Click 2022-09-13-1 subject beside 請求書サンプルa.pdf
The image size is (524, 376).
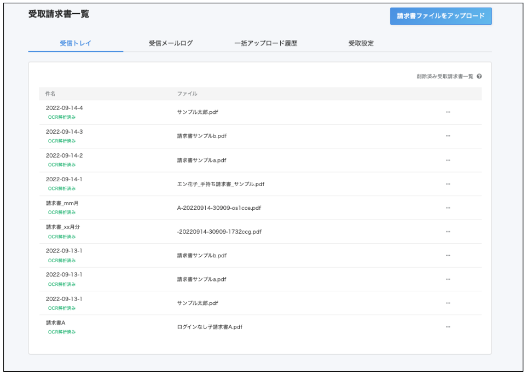[64, 274]
